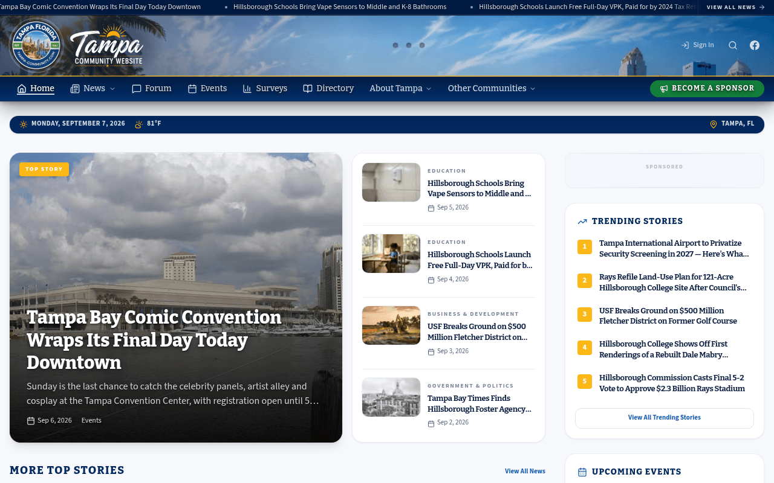Click the number 3 trending rank badge
Image resolution: width=774 pixels, height=483 pixels.
pos(585,315)
